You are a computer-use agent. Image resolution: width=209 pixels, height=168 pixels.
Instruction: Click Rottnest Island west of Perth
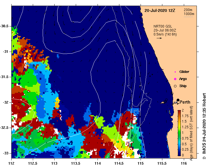pos(163,103)
